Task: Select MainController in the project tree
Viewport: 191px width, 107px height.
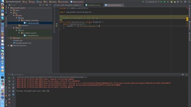Action: pyautogui.click(x=30, y=23)
